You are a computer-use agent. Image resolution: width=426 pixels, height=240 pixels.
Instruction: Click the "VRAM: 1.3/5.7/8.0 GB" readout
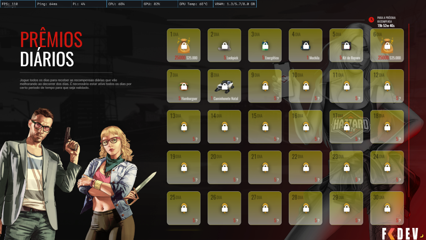(x=235, y=4)
